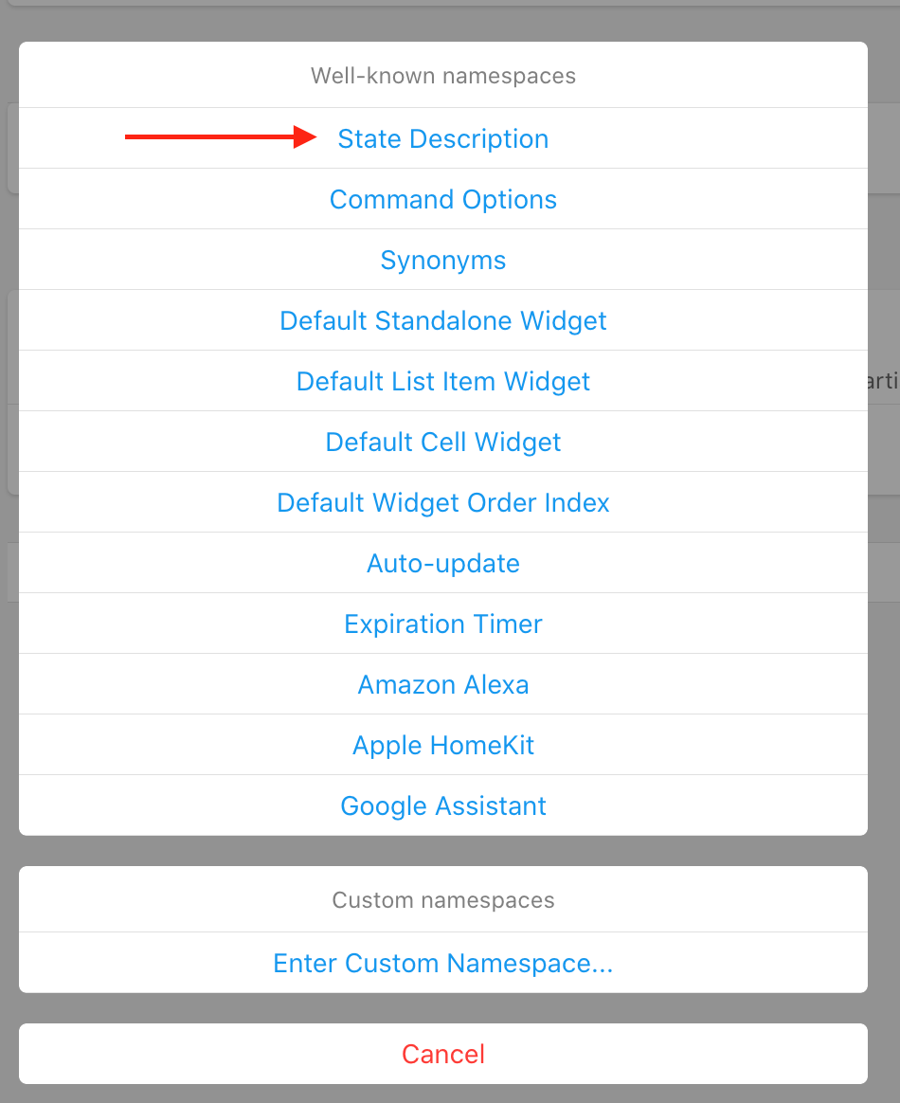Pick Default Widget Order Index
This screenshot has width=900, height=1103.
coord(443,502)
